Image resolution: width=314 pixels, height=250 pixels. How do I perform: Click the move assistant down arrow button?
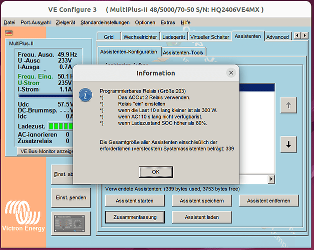[x=288, y=144]
